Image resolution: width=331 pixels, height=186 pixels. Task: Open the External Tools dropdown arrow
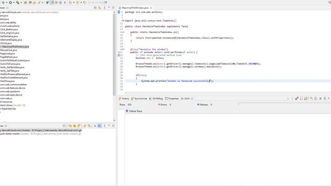pyautogui.click(x=21, y=3)
